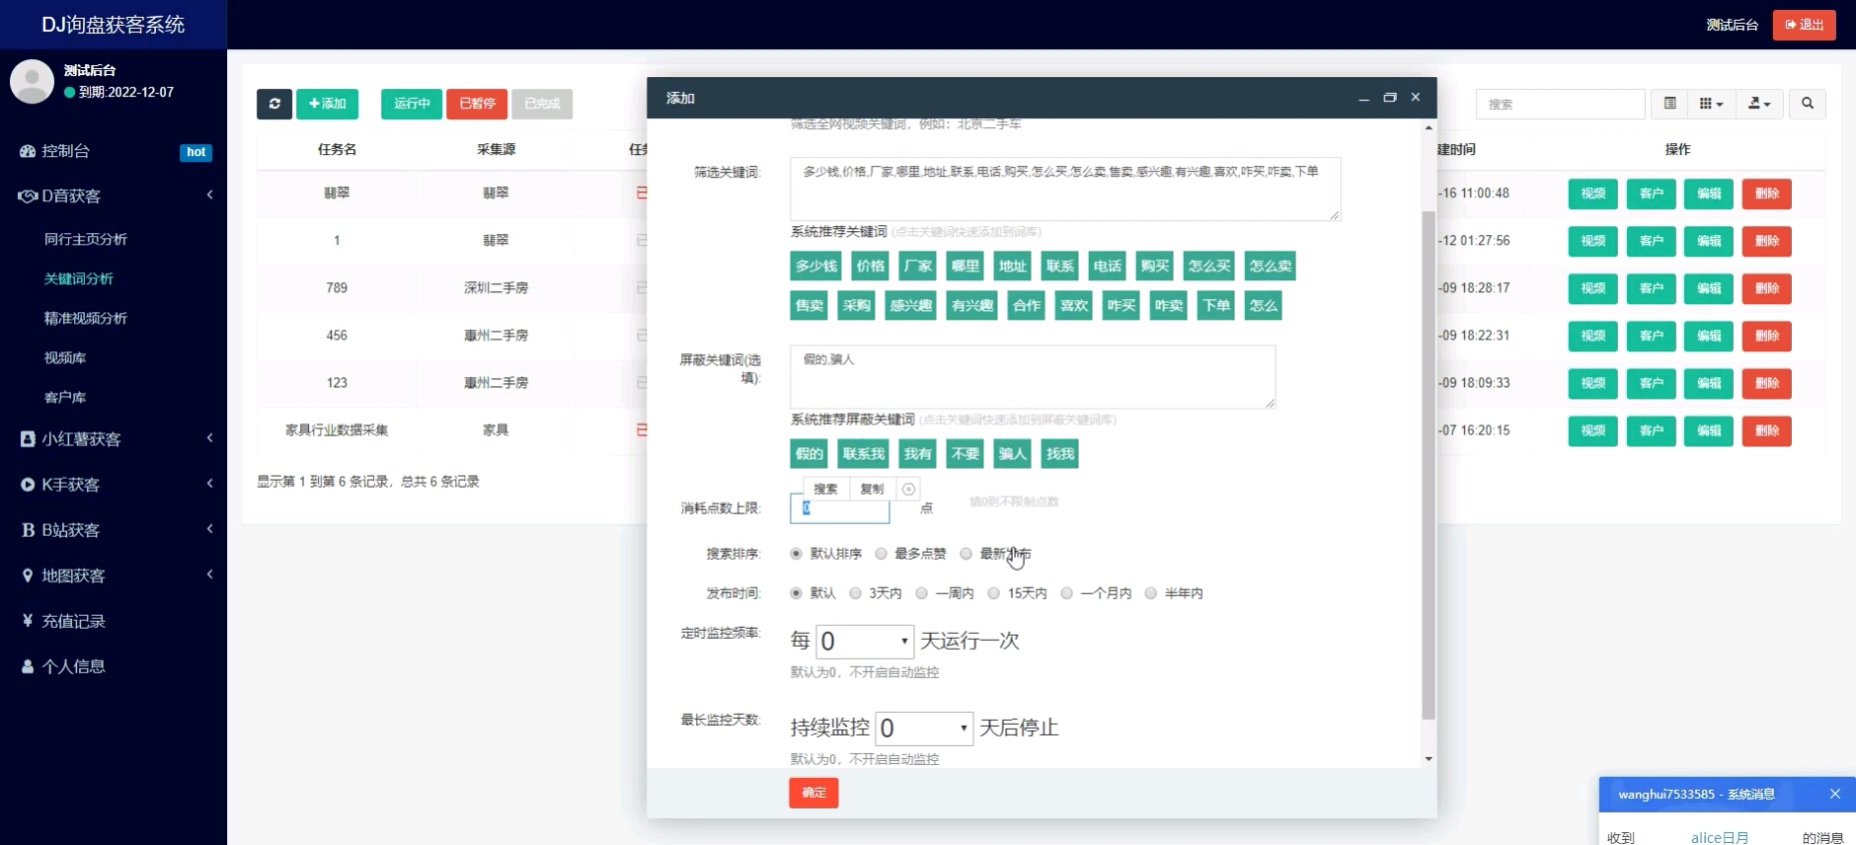The height and width of the screenshot is (845, 1856).
Task: Select 默认排序 search order radio
Action: pyautogui.click(x=796, y=554)
